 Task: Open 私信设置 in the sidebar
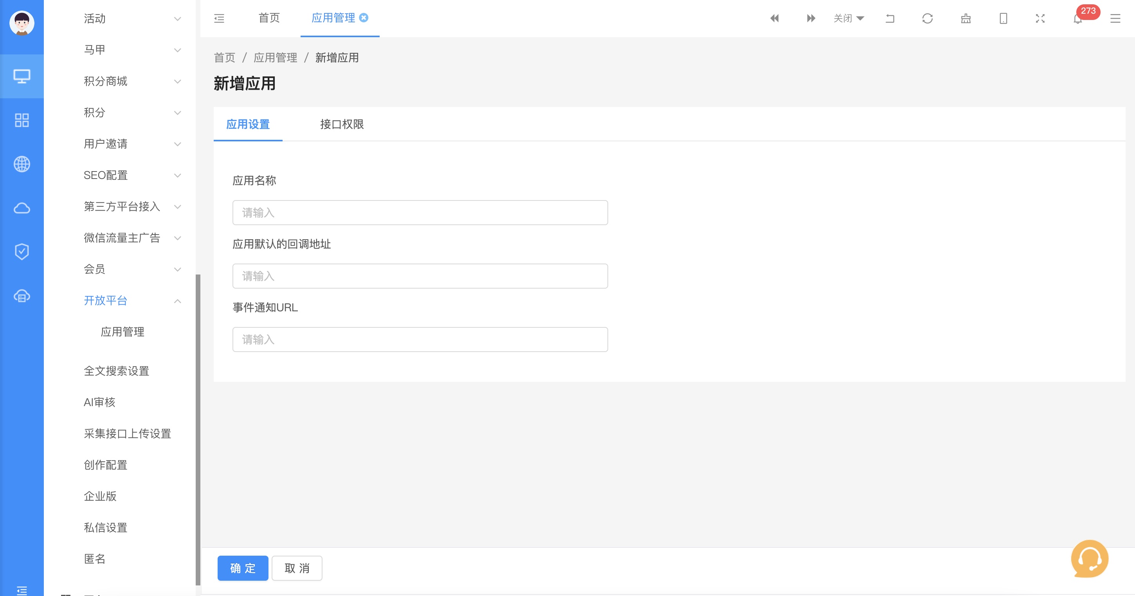105,527
